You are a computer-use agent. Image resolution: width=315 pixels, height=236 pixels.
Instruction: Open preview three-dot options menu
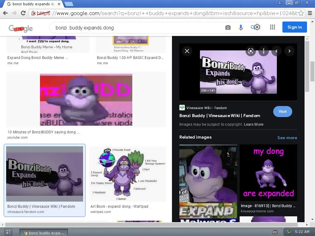[x=264, y=51]
